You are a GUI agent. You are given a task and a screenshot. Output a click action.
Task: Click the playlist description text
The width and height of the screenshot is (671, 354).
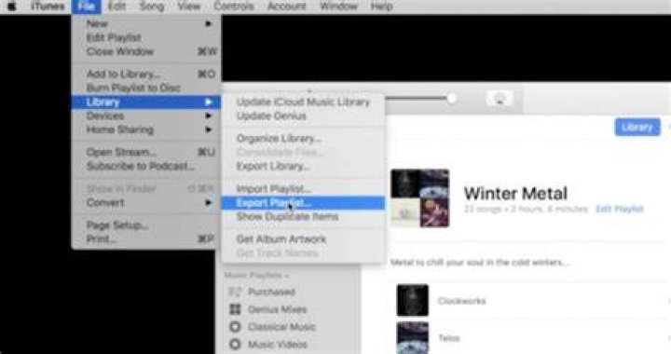tap(480, 262)
